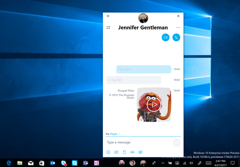Go back with the left arrow icon
The width and height of the screenshot is (240, 167).
108,16
